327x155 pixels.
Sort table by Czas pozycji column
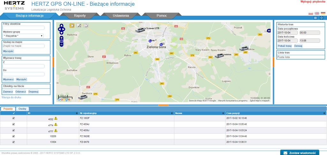(x=276, y=113)
